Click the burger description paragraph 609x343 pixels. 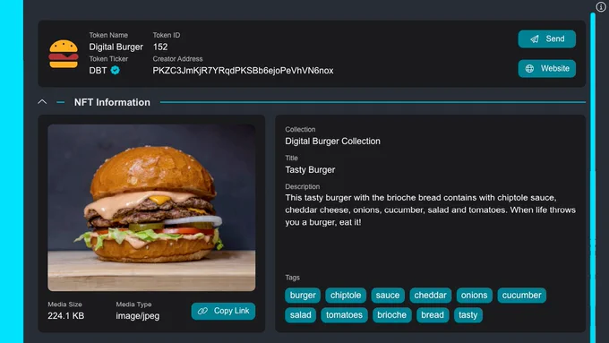(431, 210)
